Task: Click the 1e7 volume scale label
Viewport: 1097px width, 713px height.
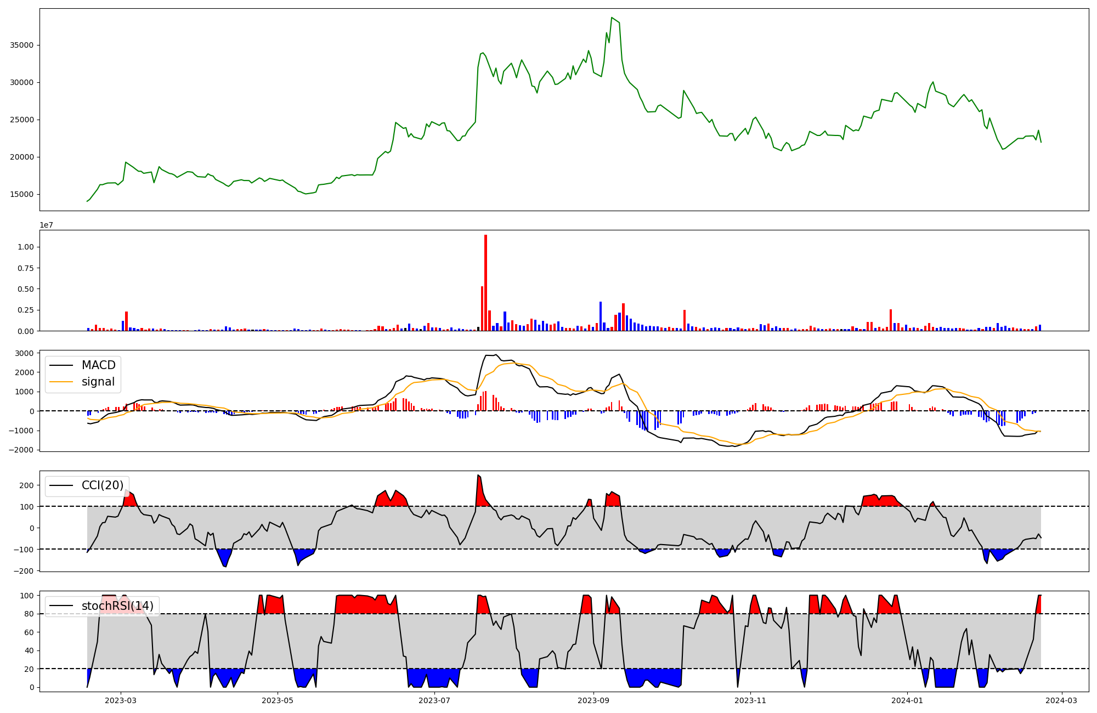Action: 46,225
